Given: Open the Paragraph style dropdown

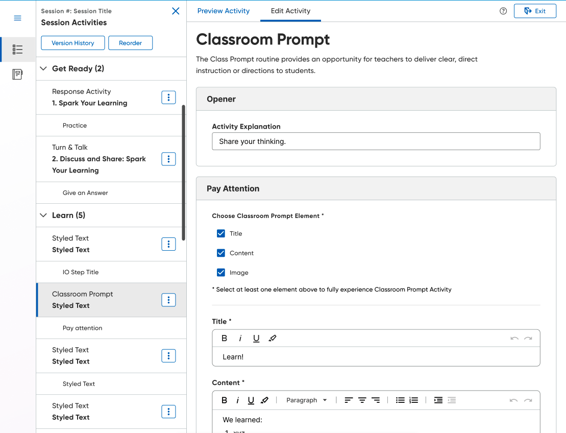Looking at the screenshot, I should (x=306, y=400).
